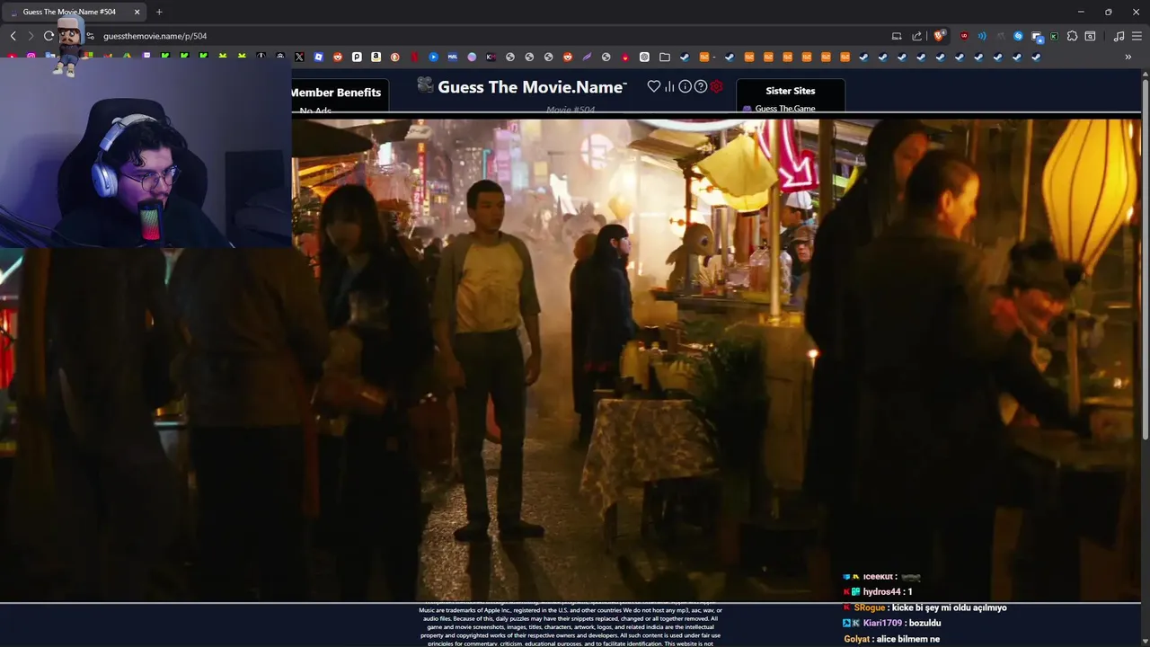
Task: Click the heart favorite icon
Action: pyautogui.click(x=654, y=86)
